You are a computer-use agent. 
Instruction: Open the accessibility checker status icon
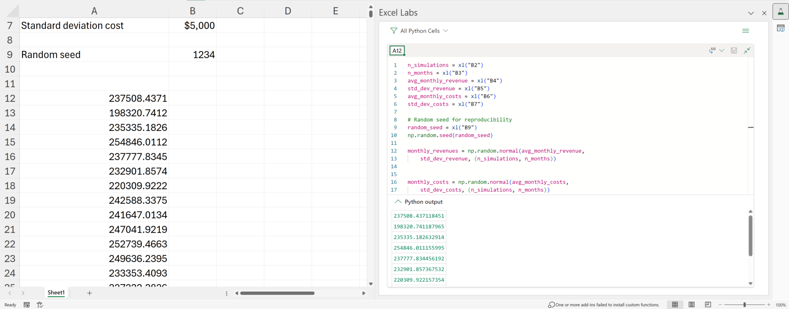pyautogui.click(x=40, y=305)
